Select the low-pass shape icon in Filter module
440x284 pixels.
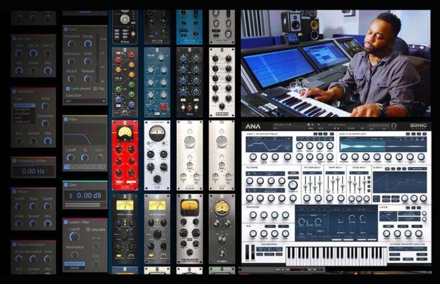(67, 167)
